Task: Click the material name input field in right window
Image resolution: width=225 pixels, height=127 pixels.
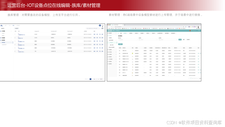Action: tap(127, 40)
